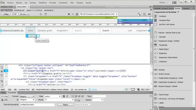This screenshot has width=196, height=110.
Task: Select the Fragment tab in right panel
Action: pos(186,8)
